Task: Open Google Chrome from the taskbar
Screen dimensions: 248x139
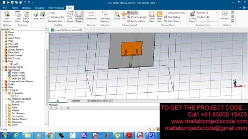Action: pyautogui.click(x=50, y=136)
